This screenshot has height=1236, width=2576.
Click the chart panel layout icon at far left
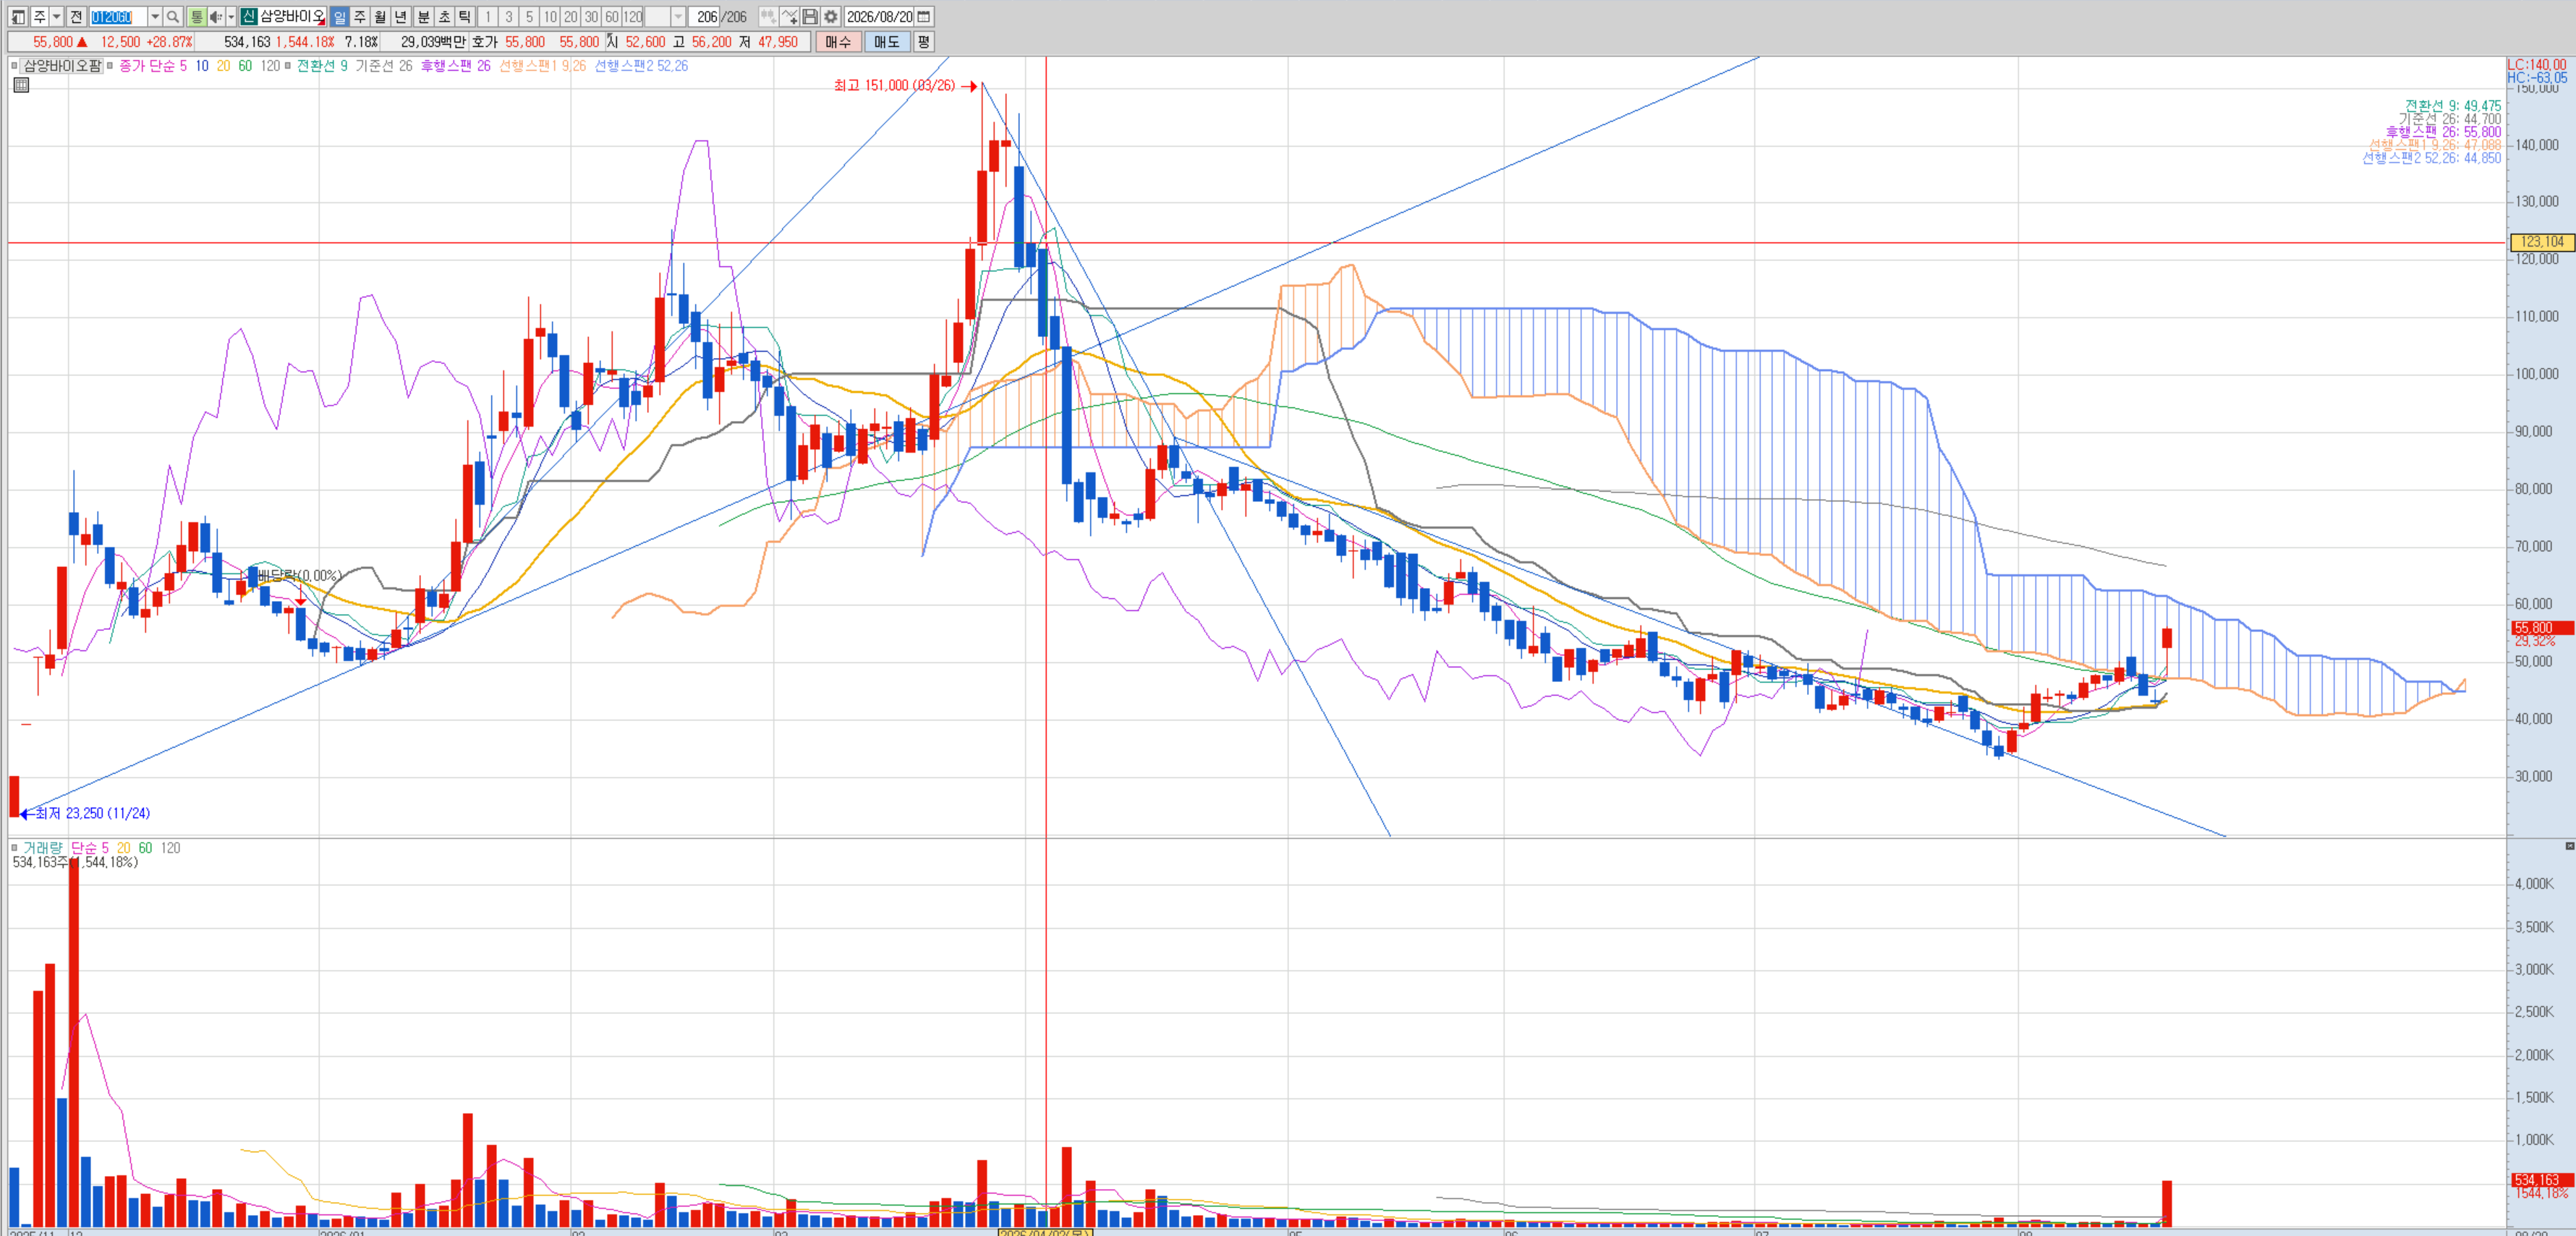pyautogui.click(x=18, y=17)
